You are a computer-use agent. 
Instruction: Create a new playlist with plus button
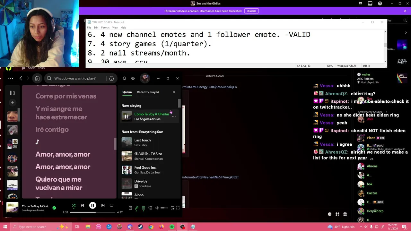[12, 103]
